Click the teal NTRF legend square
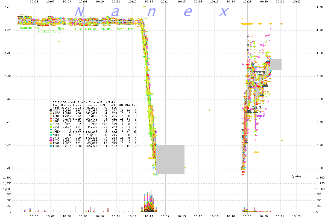The height and width of the screenshot is (218, 328). 51,135
